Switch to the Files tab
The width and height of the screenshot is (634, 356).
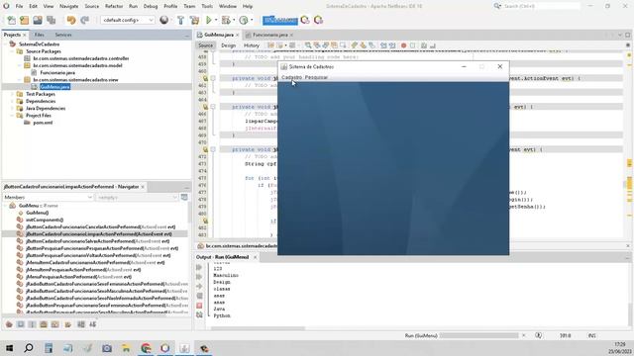pyautogui.click(x=40, y=35)
